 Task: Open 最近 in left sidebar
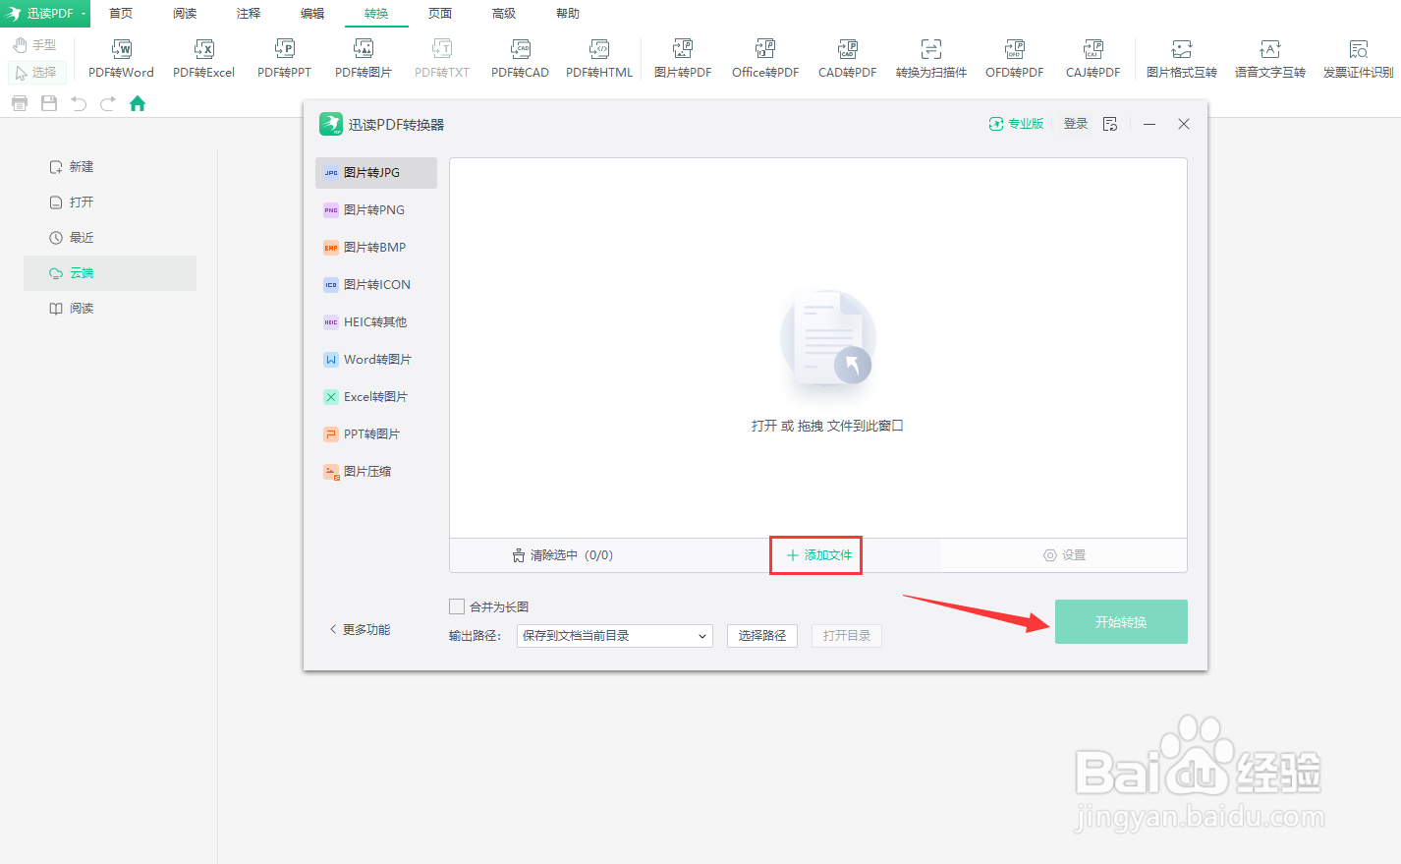click(x=110, y=238)
